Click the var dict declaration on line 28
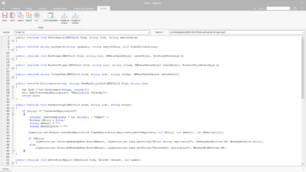 click(55, 90)
